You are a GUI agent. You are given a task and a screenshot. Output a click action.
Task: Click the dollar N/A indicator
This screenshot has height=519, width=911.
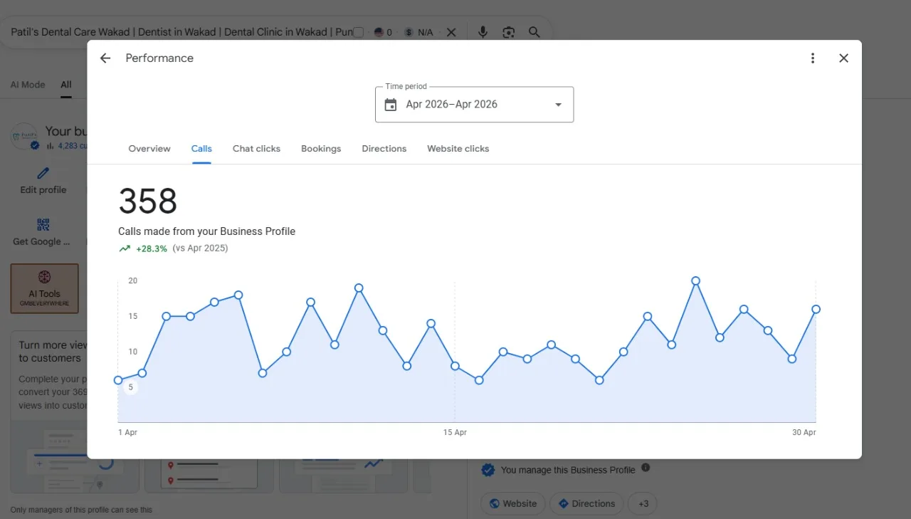(418, 32)
